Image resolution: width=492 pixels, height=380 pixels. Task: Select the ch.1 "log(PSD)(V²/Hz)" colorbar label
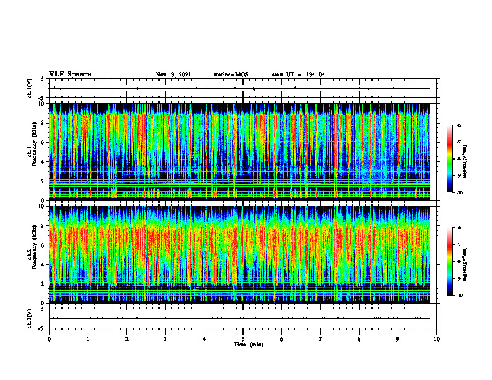coord(465,162)
